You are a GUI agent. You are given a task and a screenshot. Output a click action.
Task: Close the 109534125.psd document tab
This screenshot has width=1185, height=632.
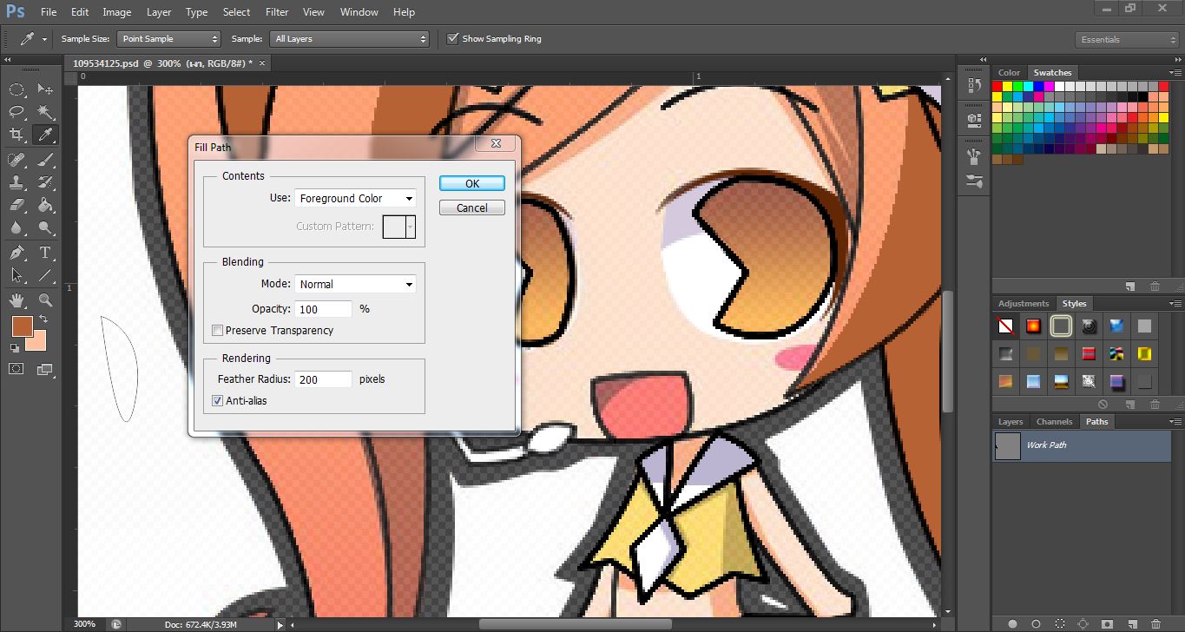tap(262, 63)
